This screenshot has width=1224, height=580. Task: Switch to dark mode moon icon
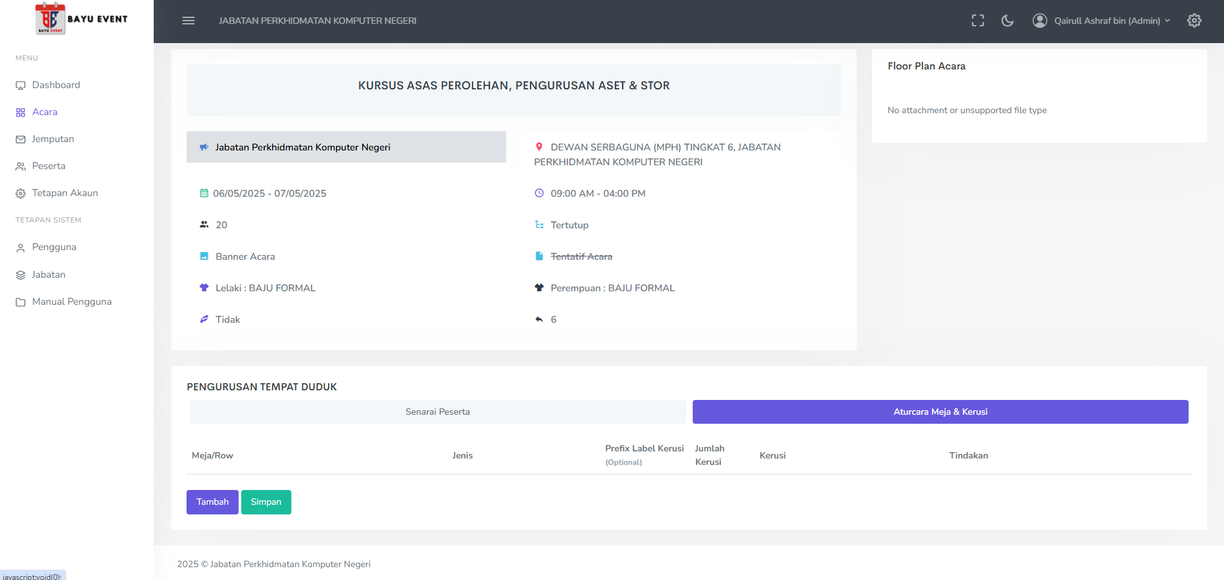pos(1007,21)
